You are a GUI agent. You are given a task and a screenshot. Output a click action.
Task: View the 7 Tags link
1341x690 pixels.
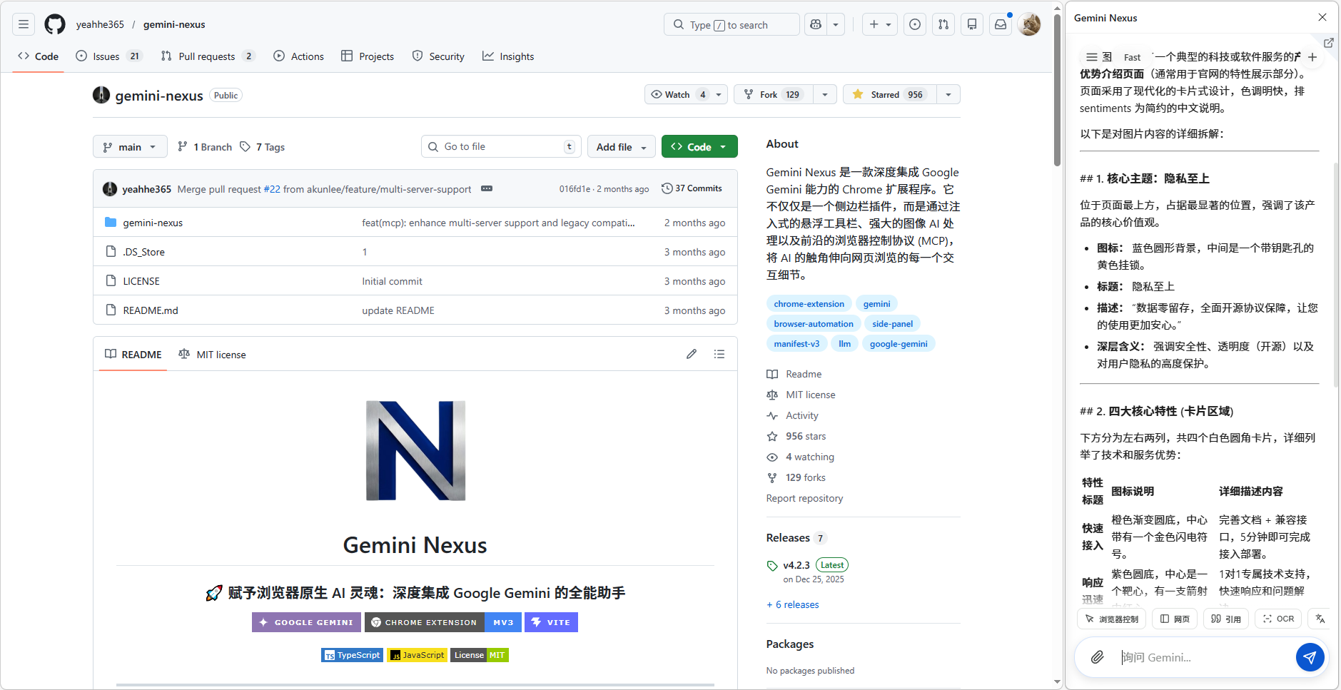[x=263, y=146]
